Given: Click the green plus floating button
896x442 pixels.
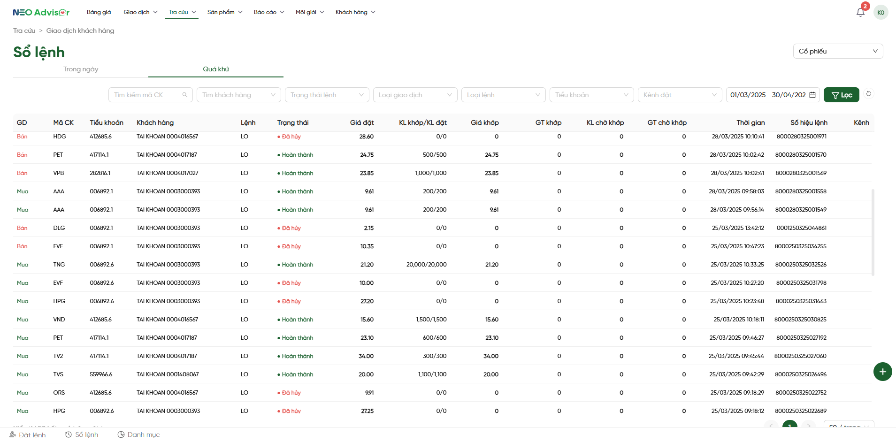Looking at the screenshot, I should [x=882, y=372].
